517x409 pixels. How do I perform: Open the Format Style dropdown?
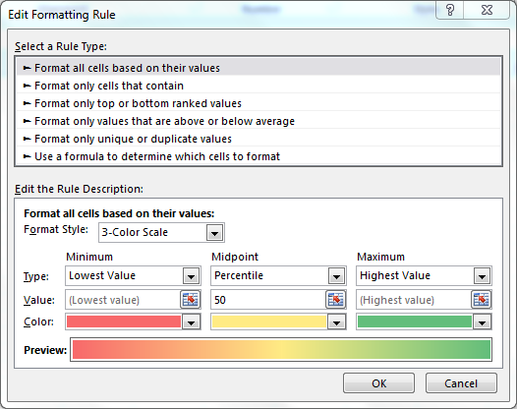(214, 233)
